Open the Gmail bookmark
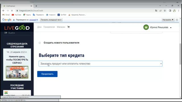The image size is (182, 102). click(x=6, y=15)
